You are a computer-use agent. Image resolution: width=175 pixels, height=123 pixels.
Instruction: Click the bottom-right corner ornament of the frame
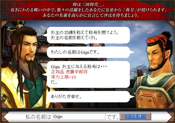point(171,105)
